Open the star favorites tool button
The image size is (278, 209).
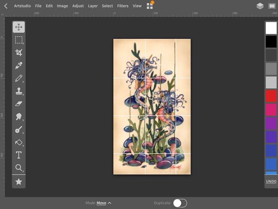[19, 182]
